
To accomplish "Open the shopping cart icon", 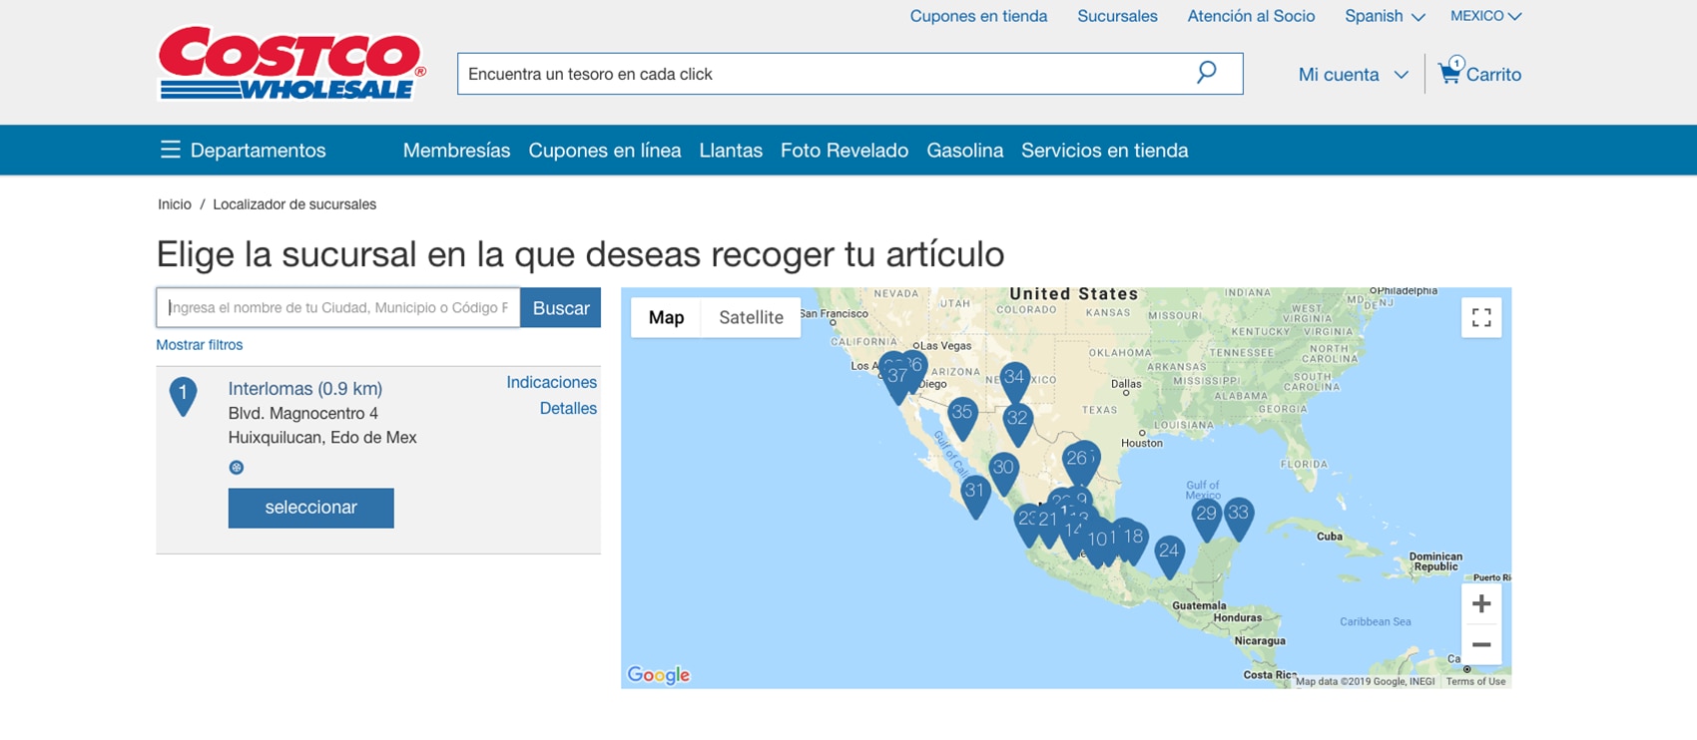I will tap(1449, 73).
